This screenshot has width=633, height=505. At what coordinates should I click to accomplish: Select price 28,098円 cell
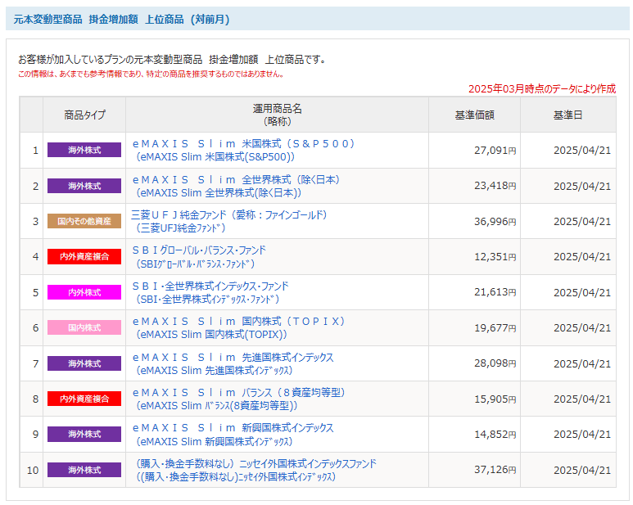[474, 363]
